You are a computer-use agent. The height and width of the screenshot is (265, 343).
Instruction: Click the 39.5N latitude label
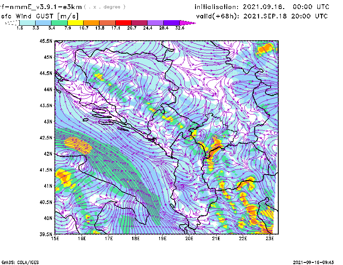pyautogui.click(x=46, y=235)
